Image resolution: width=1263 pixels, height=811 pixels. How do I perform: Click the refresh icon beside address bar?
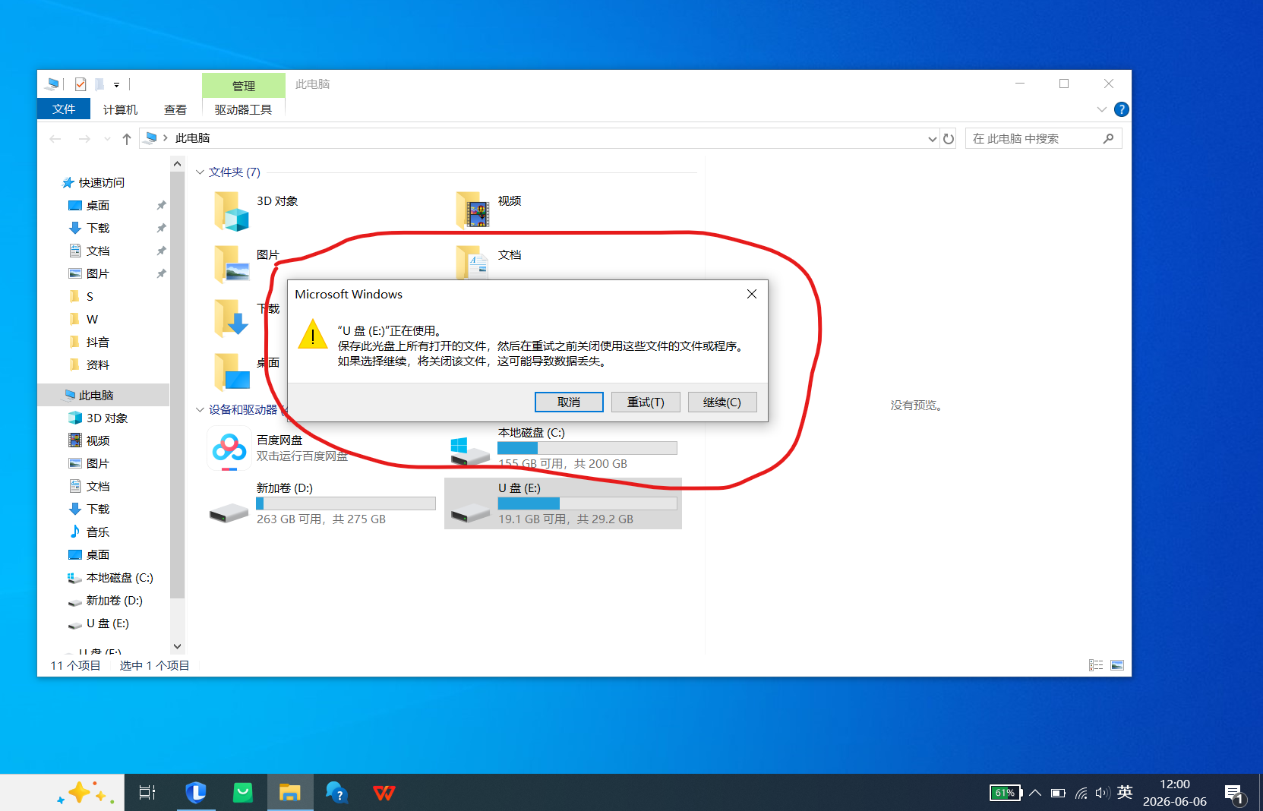pyautogui.click(x=949, y=138)
